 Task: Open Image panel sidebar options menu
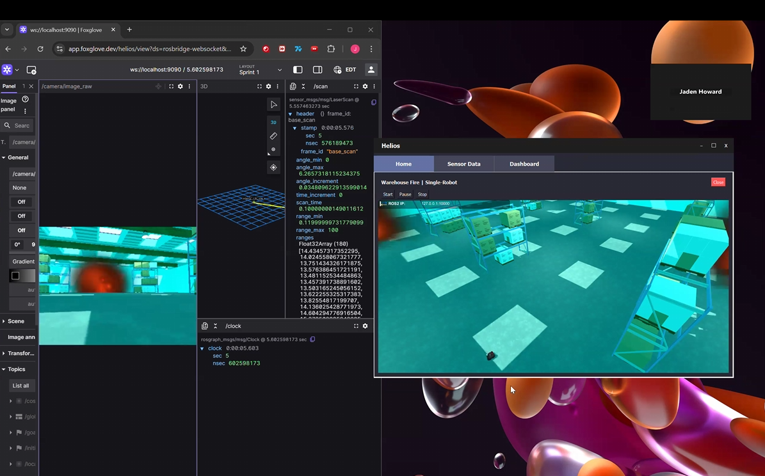(x=26, y=111)
